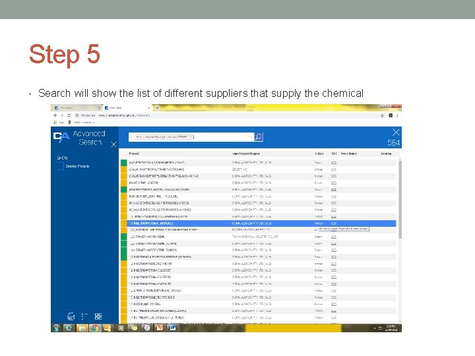Open Apps shortcut in bookmarks bar
The width and height of the screenshot is (475, 356).
(x=59, y=123)
